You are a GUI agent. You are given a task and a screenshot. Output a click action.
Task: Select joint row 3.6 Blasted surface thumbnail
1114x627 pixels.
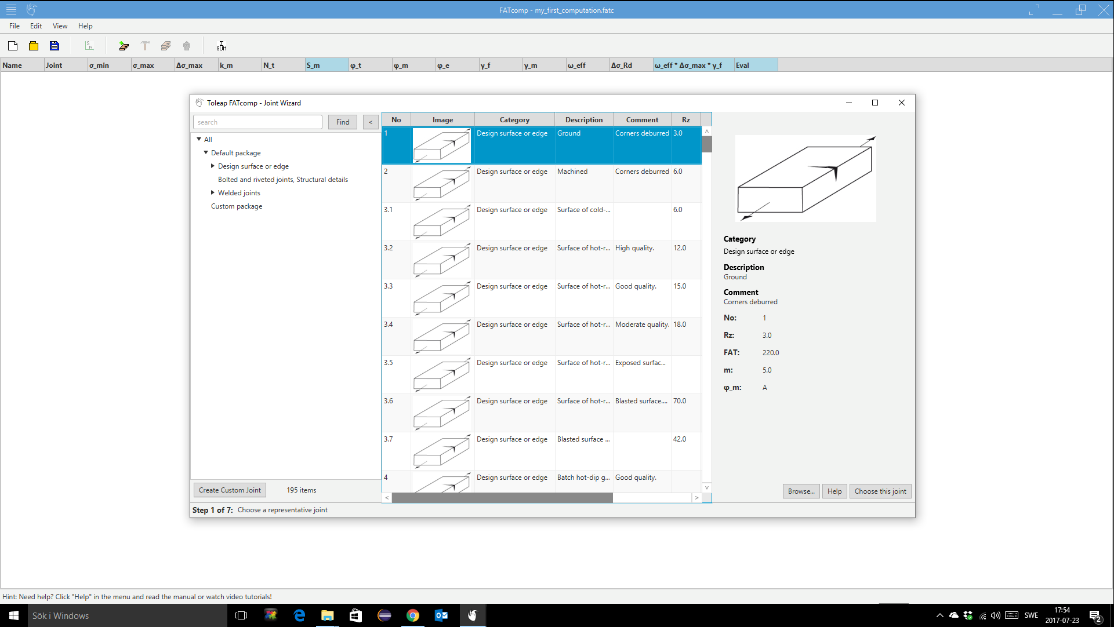pos(442,413)
